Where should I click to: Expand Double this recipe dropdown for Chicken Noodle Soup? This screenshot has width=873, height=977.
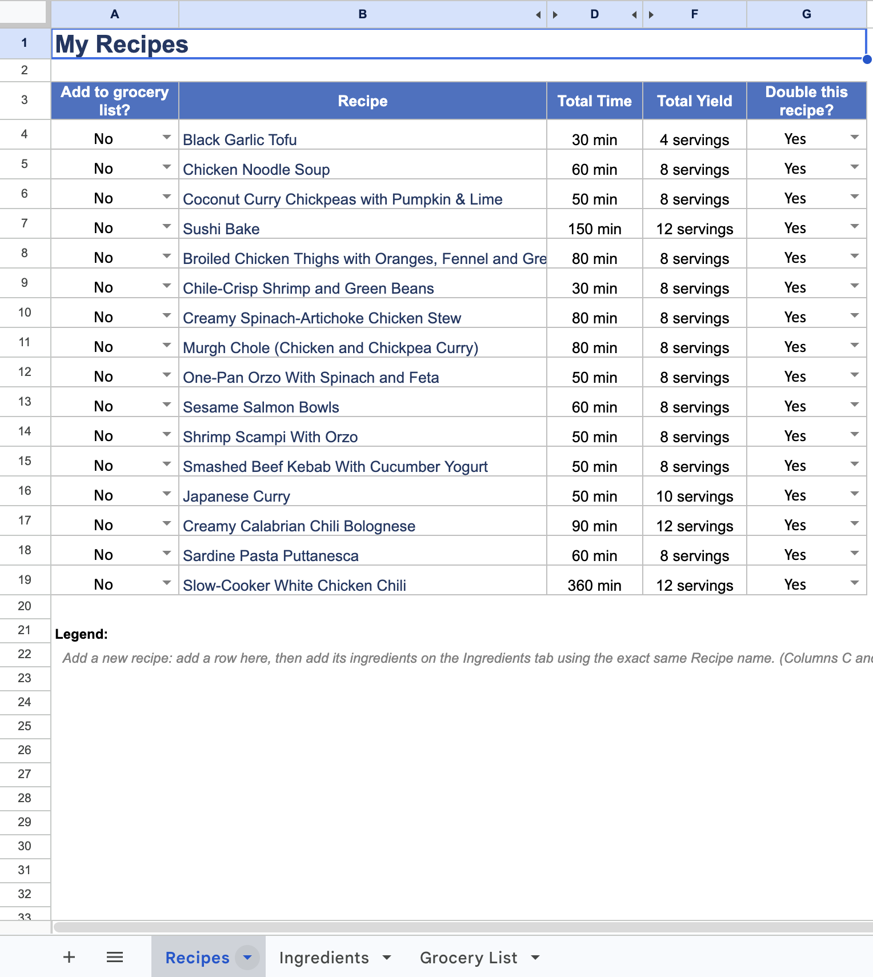855,167
